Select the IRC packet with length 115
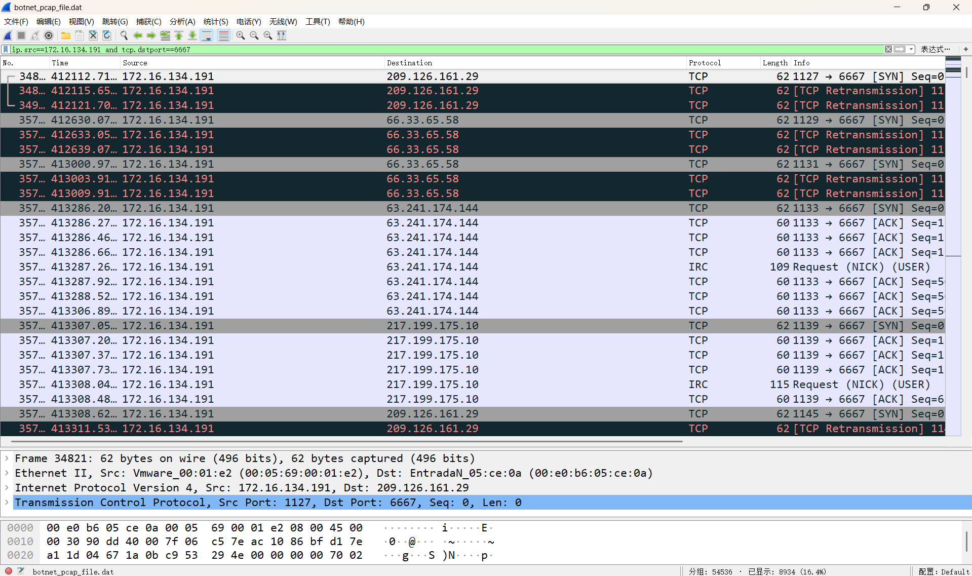Screen dimensions: 972x576 click(x=473, y=385)
